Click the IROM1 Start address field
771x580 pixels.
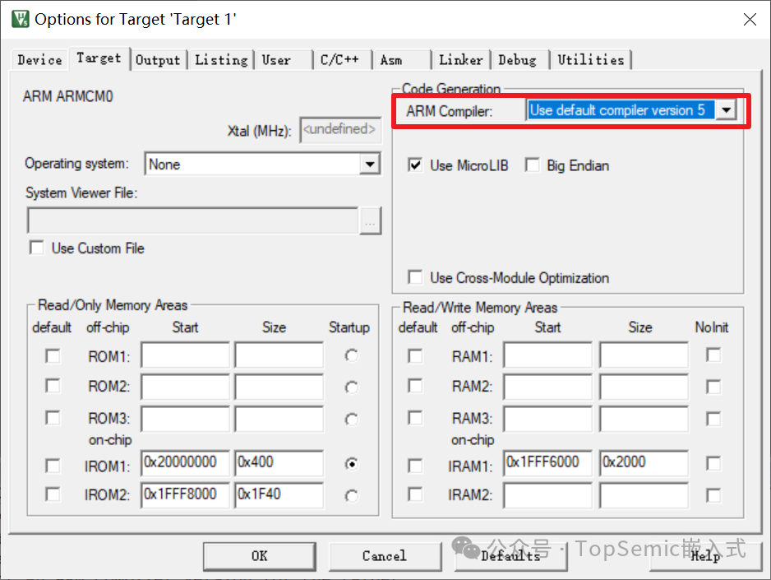click(185, 463)
